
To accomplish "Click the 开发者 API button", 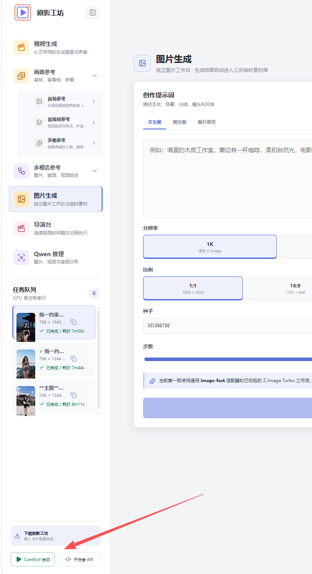I will (x=79, y=559).
